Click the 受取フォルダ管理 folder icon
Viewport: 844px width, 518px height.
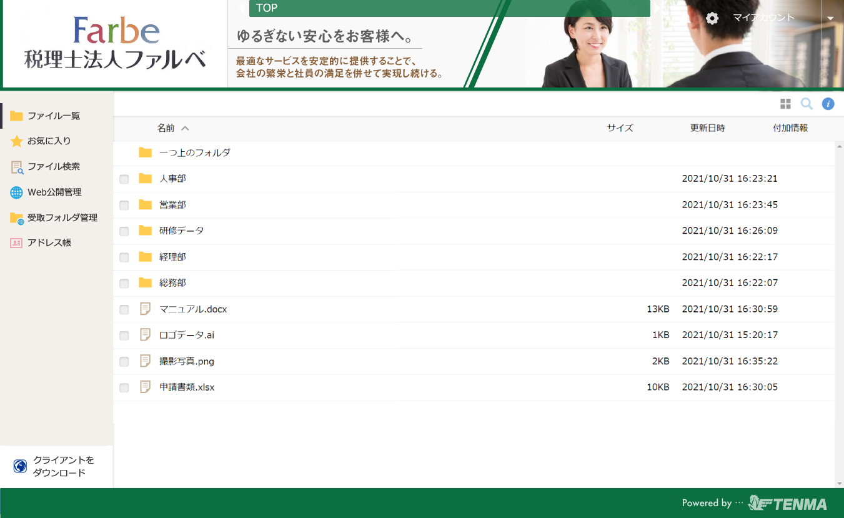click(x=17, y=218)
